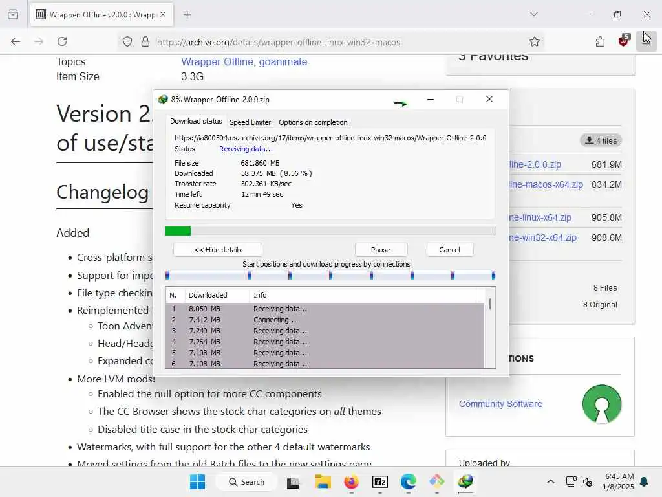Image resolution: width=662 pixels, height=497 pixels.
Task: Show hidden system tray icons
Action: tap(551, 481)
